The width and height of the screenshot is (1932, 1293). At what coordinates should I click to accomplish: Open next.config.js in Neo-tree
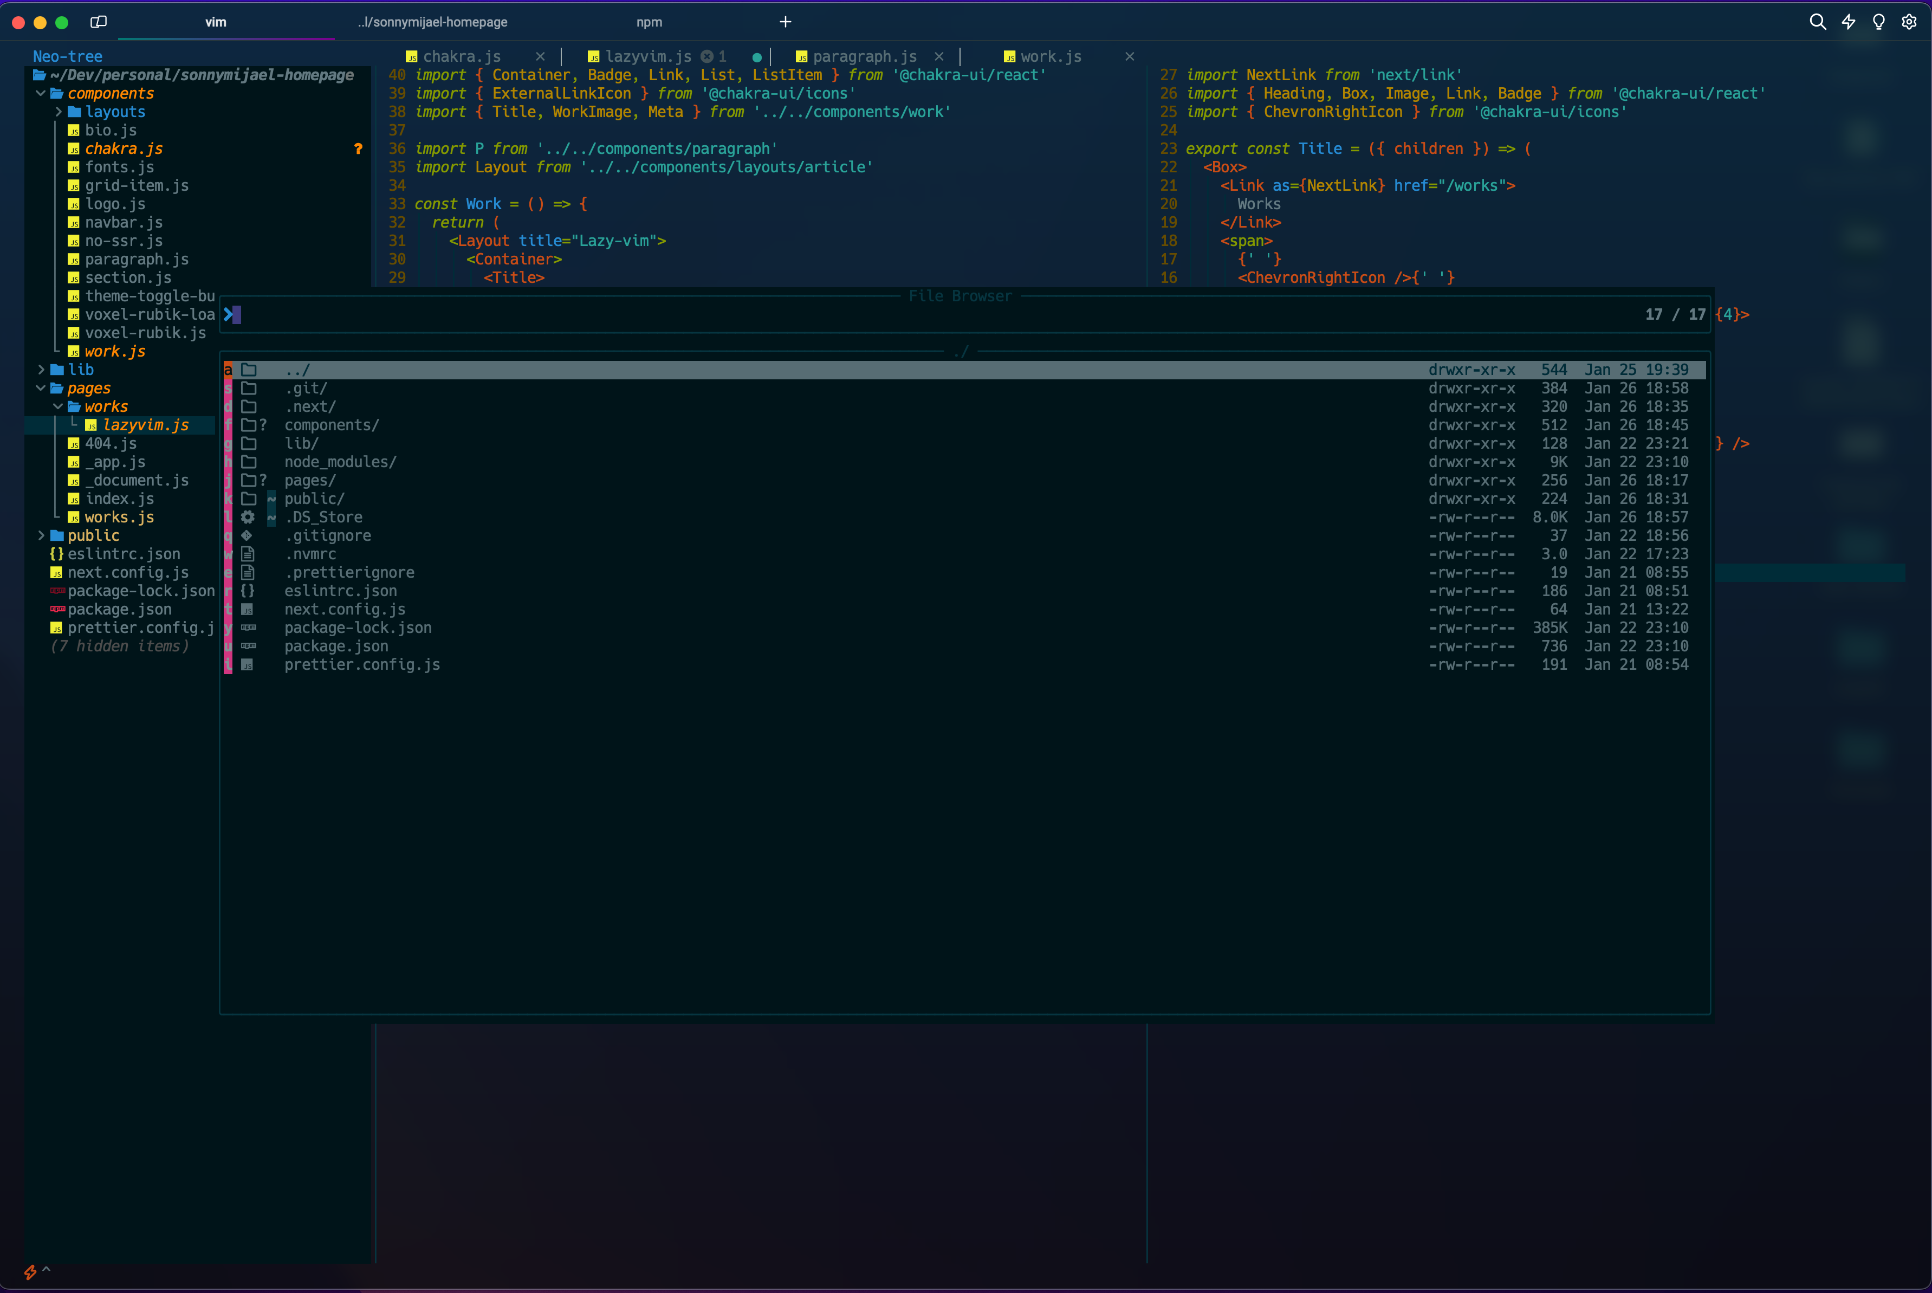coord(128,572)
